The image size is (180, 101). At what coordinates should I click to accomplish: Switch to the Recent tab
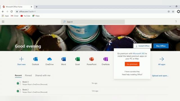(18, 75)
